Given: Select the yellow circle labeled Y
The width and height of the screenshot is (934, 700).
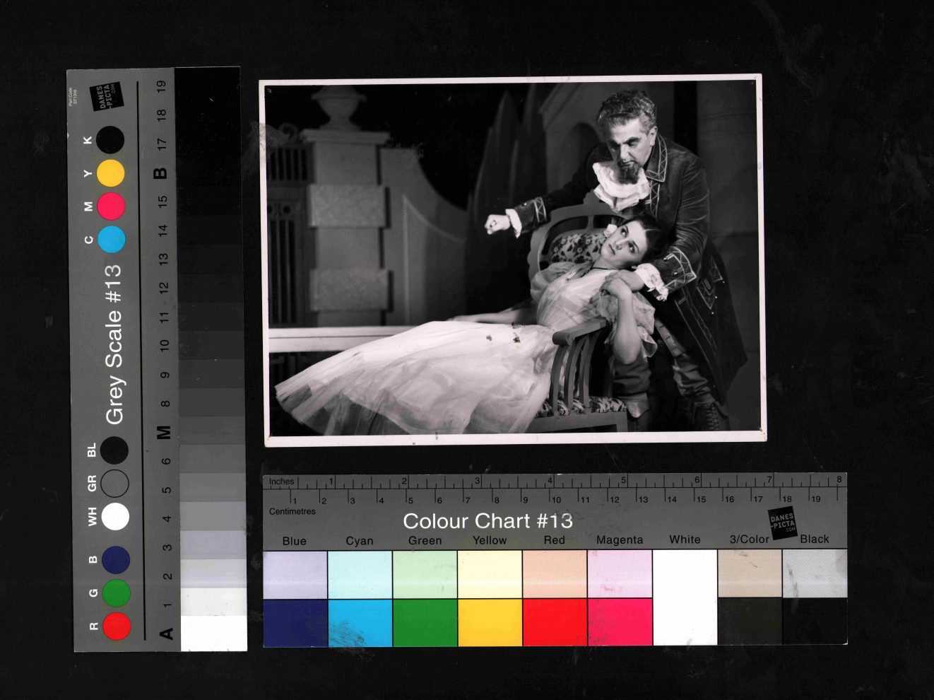Looking at the screenshot, I should point(111,173).
